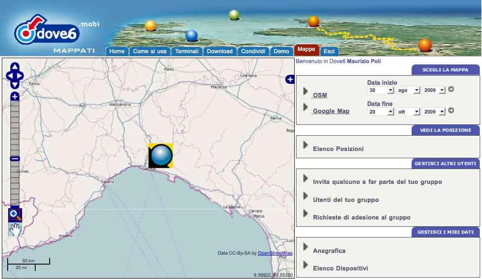Image resolution: width=482 pixels, height=279 pixels.
Task: Select the hand pan tool
Action: 15,229
